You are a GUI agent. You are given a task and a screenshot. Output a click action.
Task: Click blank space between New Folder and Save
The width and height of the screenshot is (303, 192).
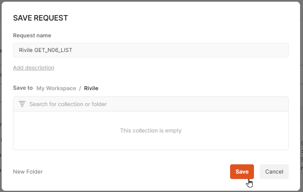pyautogui.click(x=134, y=171)
